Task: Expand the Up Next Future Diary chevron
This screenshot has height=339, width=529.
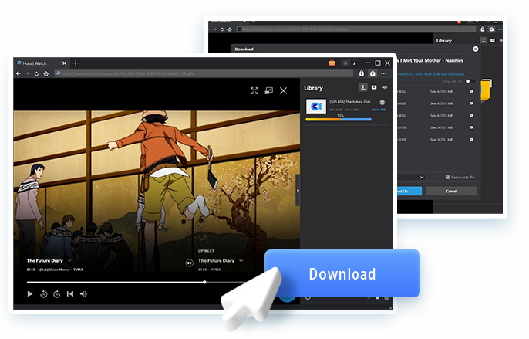Action: click(x=241, y=260)
